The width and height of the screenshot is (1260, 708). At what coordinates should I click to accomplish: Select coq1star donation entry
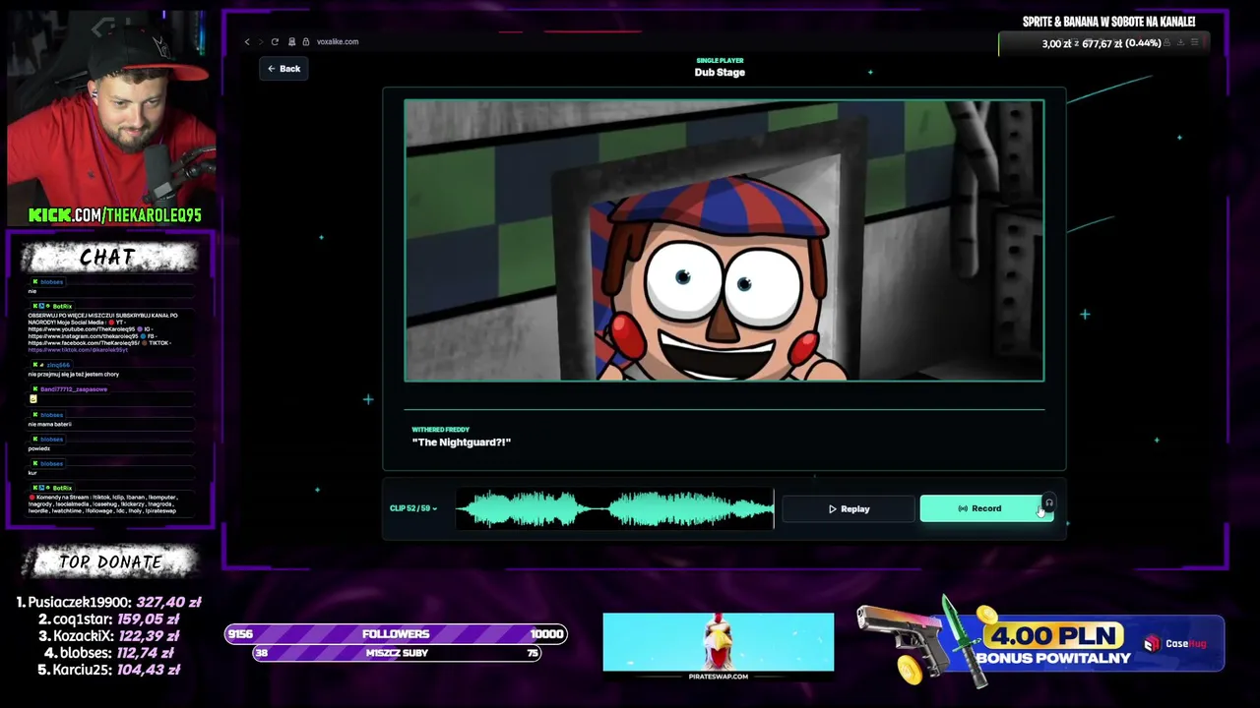(108, 619)
